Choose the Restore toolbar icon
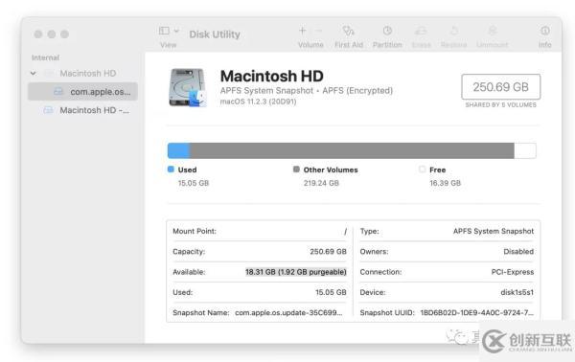 pyautogui.click(x=454, y=31)
